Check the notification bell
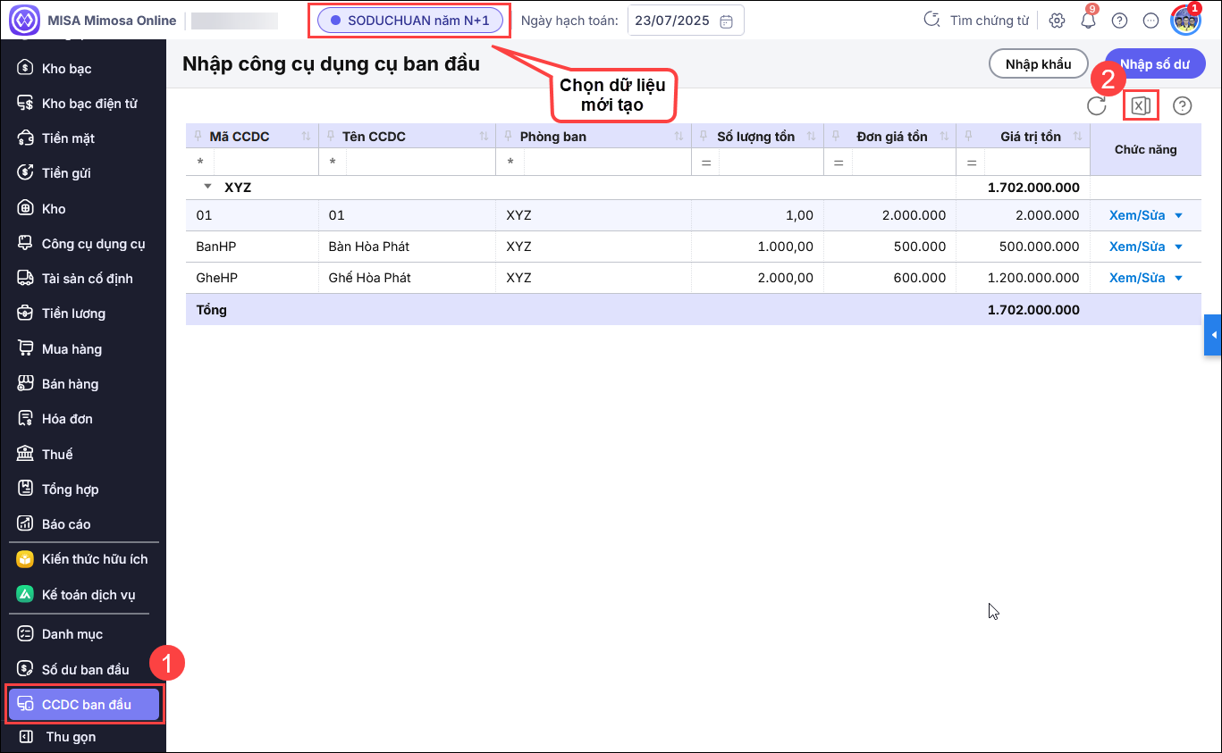 (1088, 21)
